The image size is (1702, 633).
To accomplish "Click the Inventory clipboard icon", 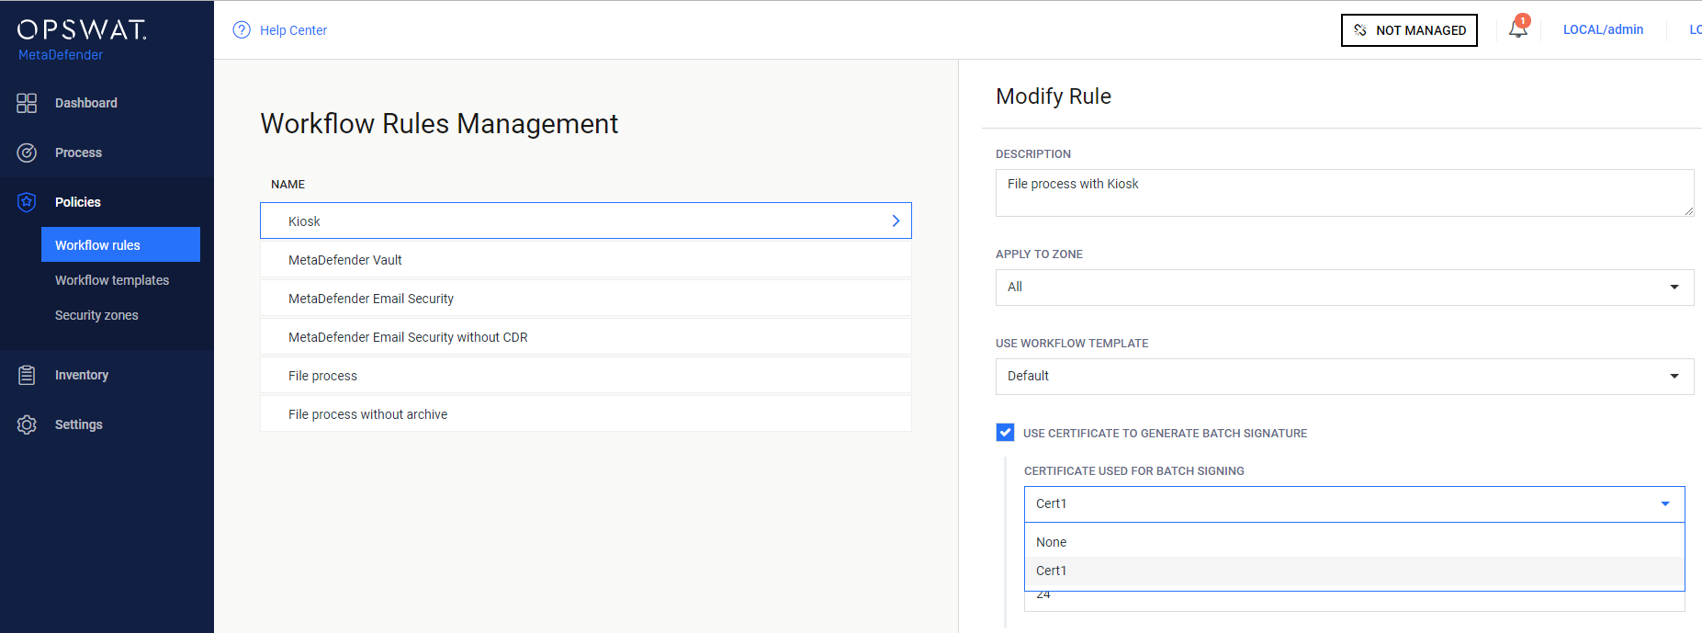I will [27, 375].
